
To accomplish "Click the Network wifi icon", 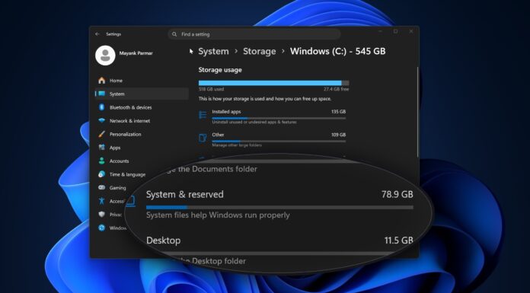I will [102, 121].
